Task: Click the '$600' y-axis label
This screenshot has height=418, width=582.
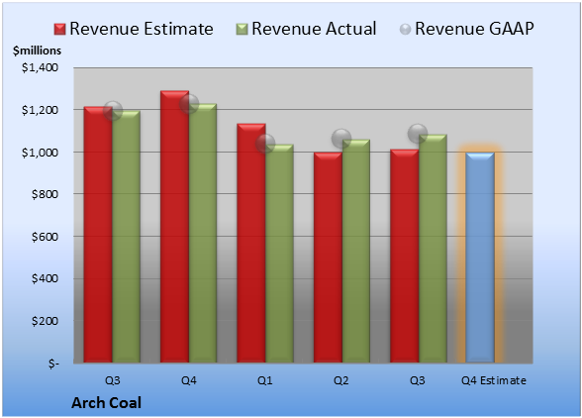Action: click(45, 237)
